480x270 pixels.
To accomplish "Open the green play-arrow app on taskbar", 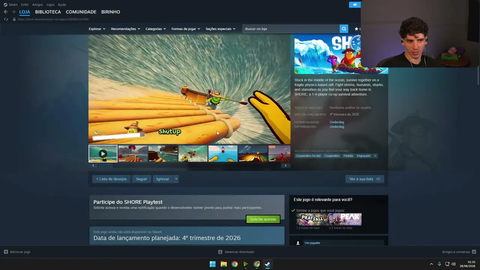I will coord(246,264).
